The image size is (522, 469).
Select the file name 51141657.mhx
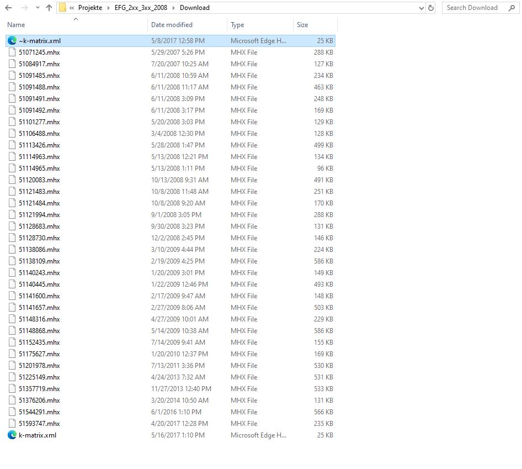[39, 308]
